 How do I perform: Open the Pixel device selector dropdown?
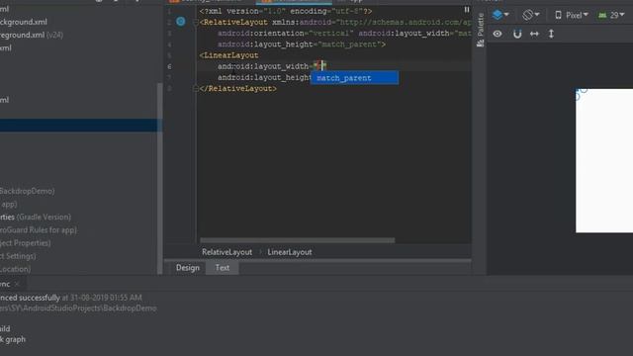(x=572, y=16)
